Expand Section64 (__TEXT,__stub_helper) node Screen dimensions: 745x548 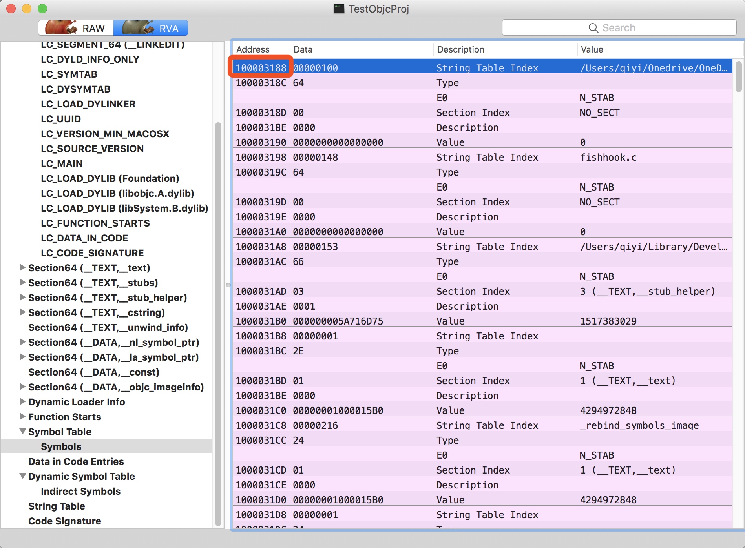[23, 297]
